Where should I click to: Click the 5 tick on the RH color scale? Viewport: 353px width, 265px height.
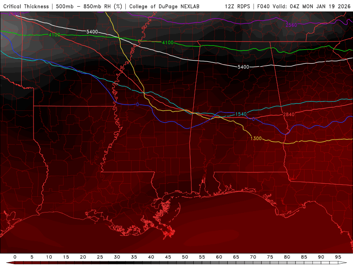32,257
